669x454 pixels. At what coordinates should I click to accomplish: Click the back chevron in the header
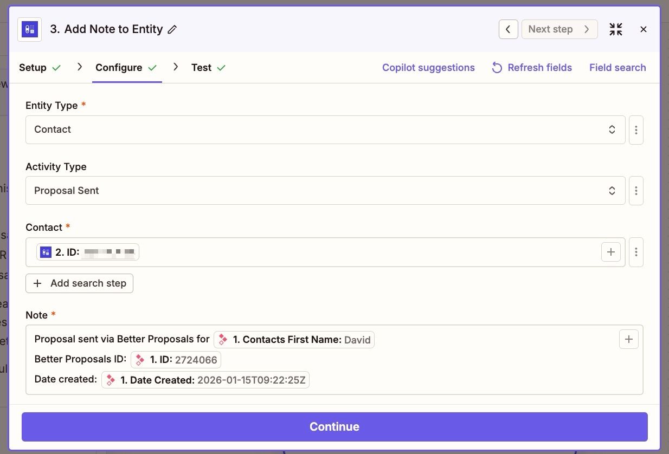(x=508, y=29)
